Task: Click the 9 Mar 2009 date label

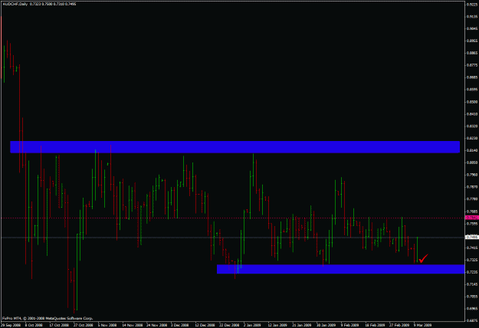Action: coord(423,325)
